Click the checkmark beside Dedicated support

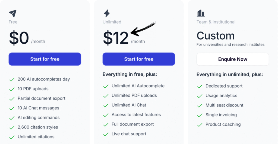[x=200, y=86]
